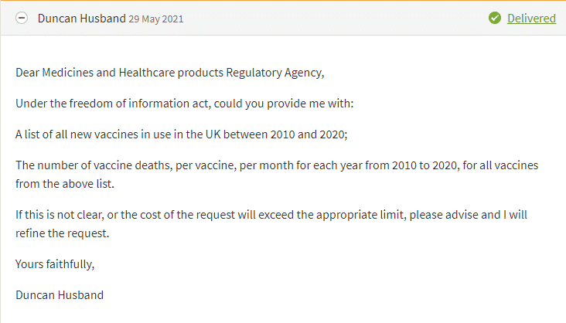Click the 'number of vaccine deaths' paragraph

(x=277, y=175)
